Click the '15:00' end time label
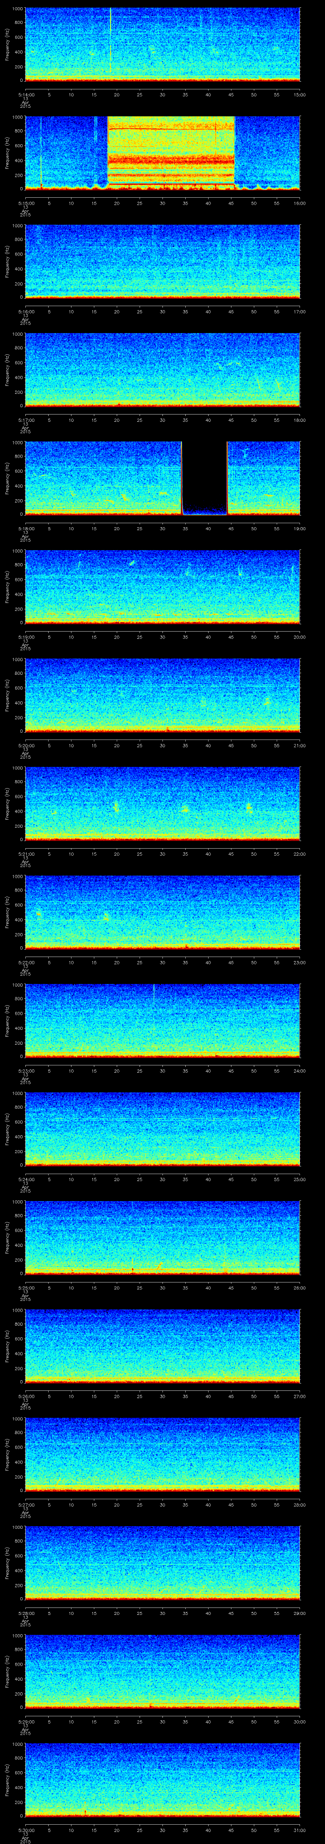325x1844 pixels. click(x=299, y=94)
